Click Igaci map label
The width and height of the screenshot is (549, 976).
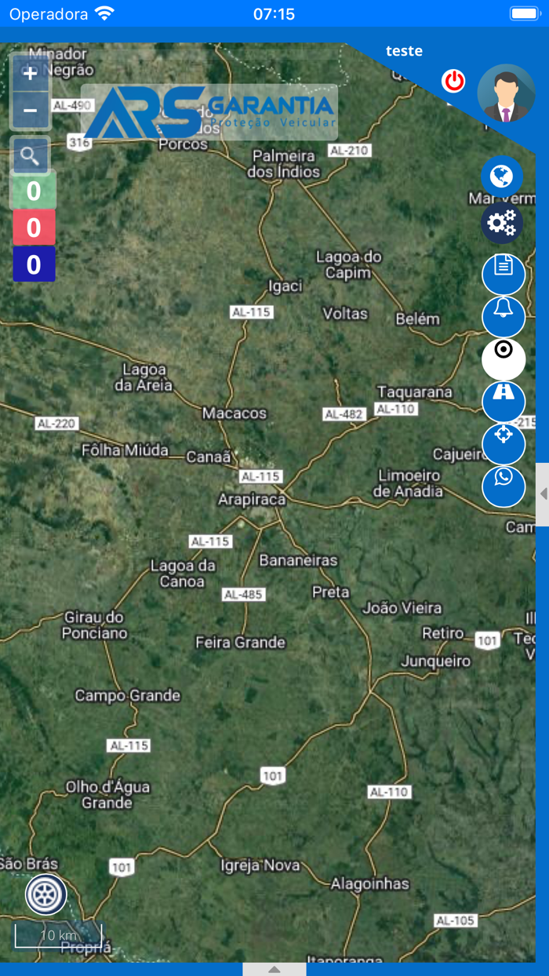[285, 286]
